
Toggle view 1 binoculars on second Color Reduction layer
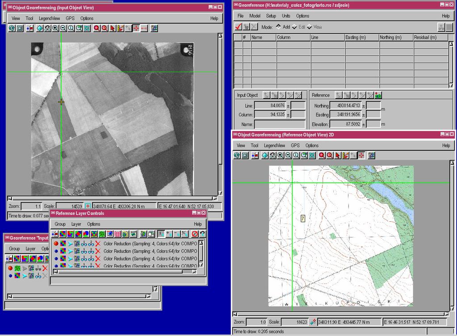coord(84,251)
